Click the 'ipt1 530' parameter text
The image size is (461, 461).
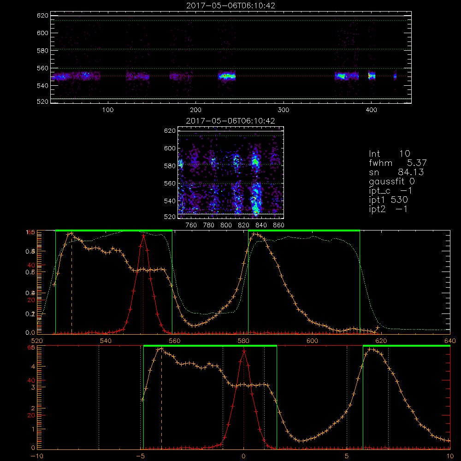[x=388, y=200]
